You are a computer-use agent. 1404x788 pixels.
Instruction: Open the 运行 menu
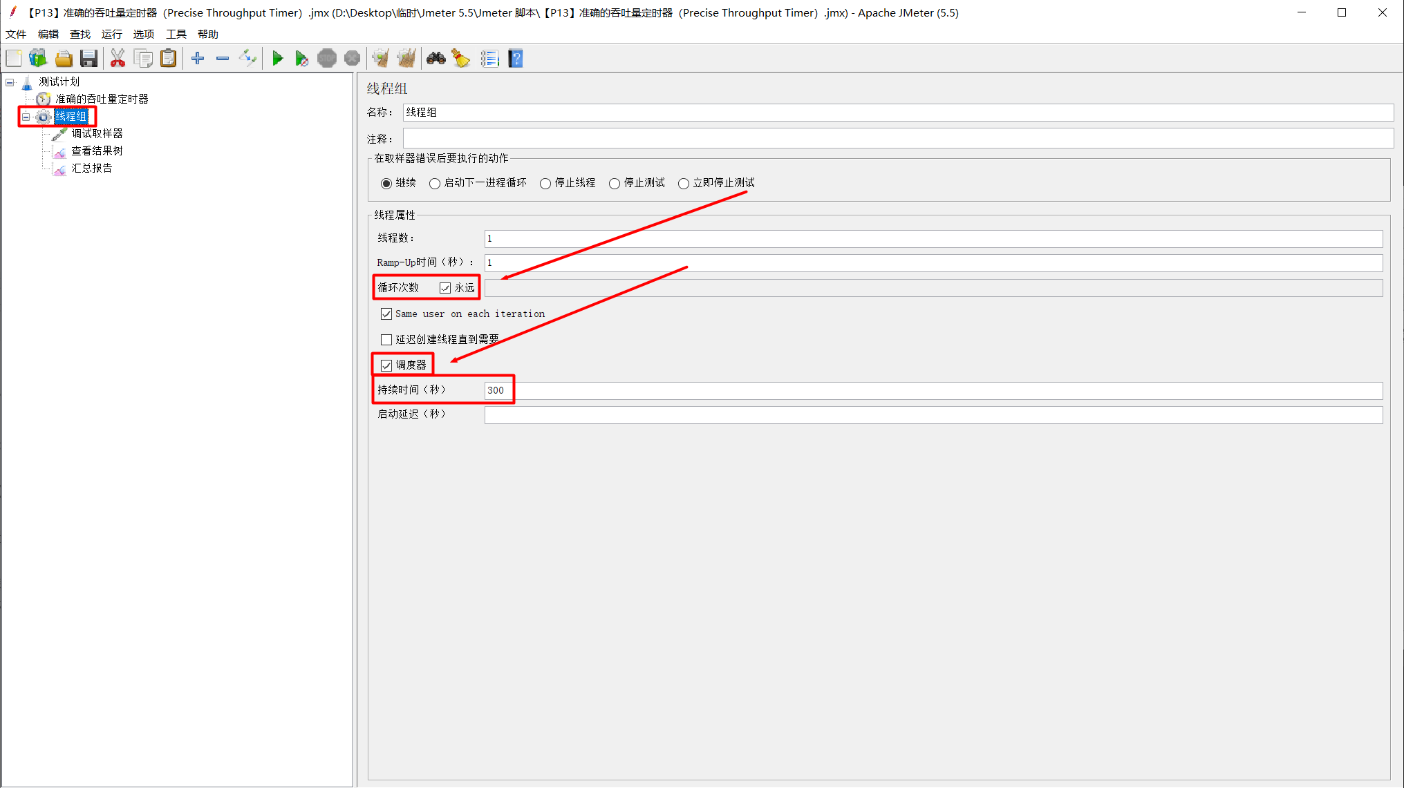[112, 34]
